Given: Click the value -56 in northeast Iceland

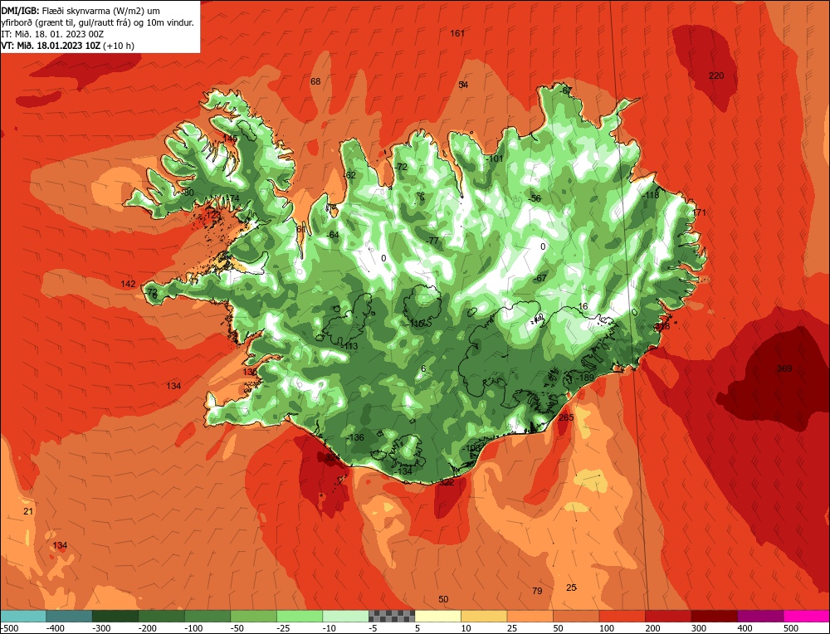Looking at the screenshot, I should pos(535,198).
